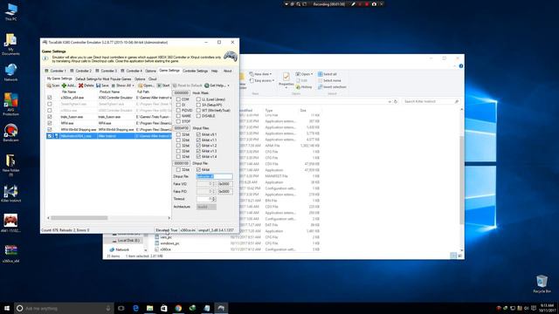Click the Reset to Default toolbar item
559x314 pixels.
tap(187, 85)
